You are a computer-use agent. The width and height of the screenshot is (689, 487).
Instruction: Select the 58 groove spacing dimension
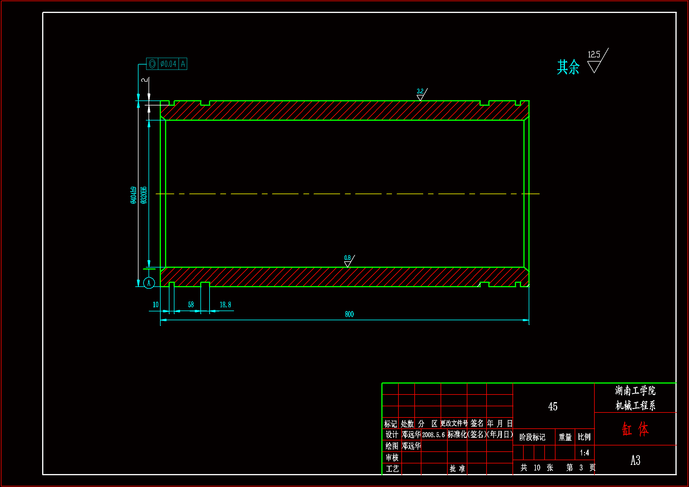[x=191, y=305]
